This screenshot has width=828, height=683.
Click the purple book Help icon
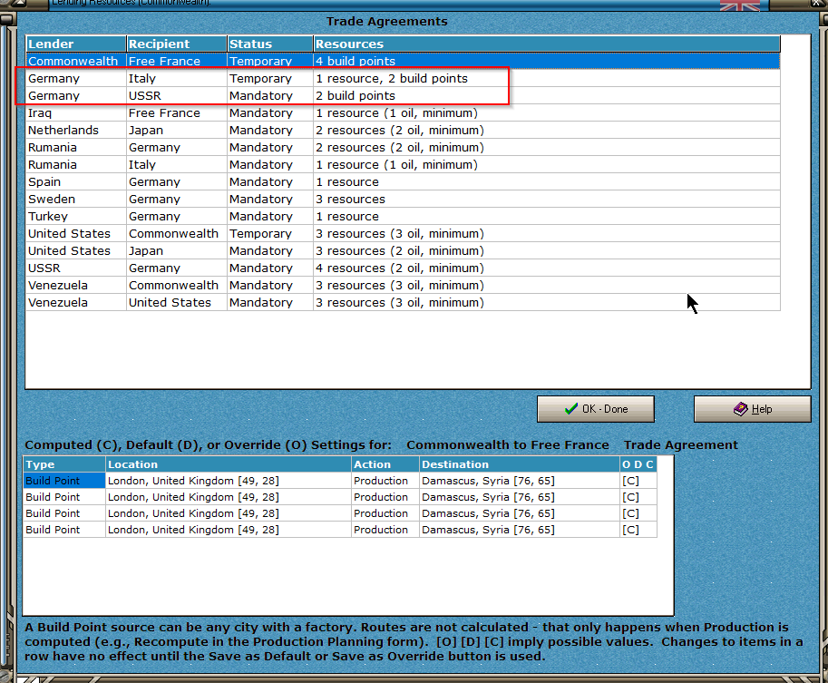pyautogui.click(x=740, y=409)
